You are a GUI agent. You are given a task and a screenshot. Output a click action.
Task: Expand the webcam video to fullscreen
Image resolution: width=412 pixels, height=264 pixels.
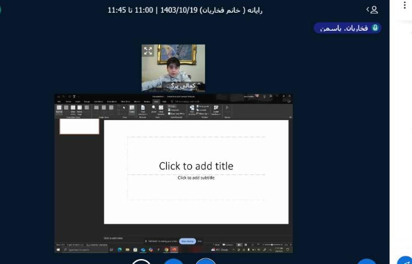[x=148, y=51]
